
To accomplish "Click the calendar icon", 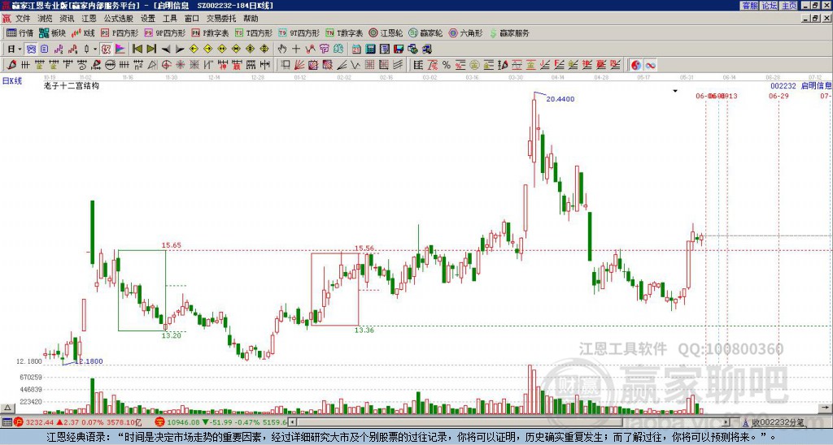I will point(356,49).
